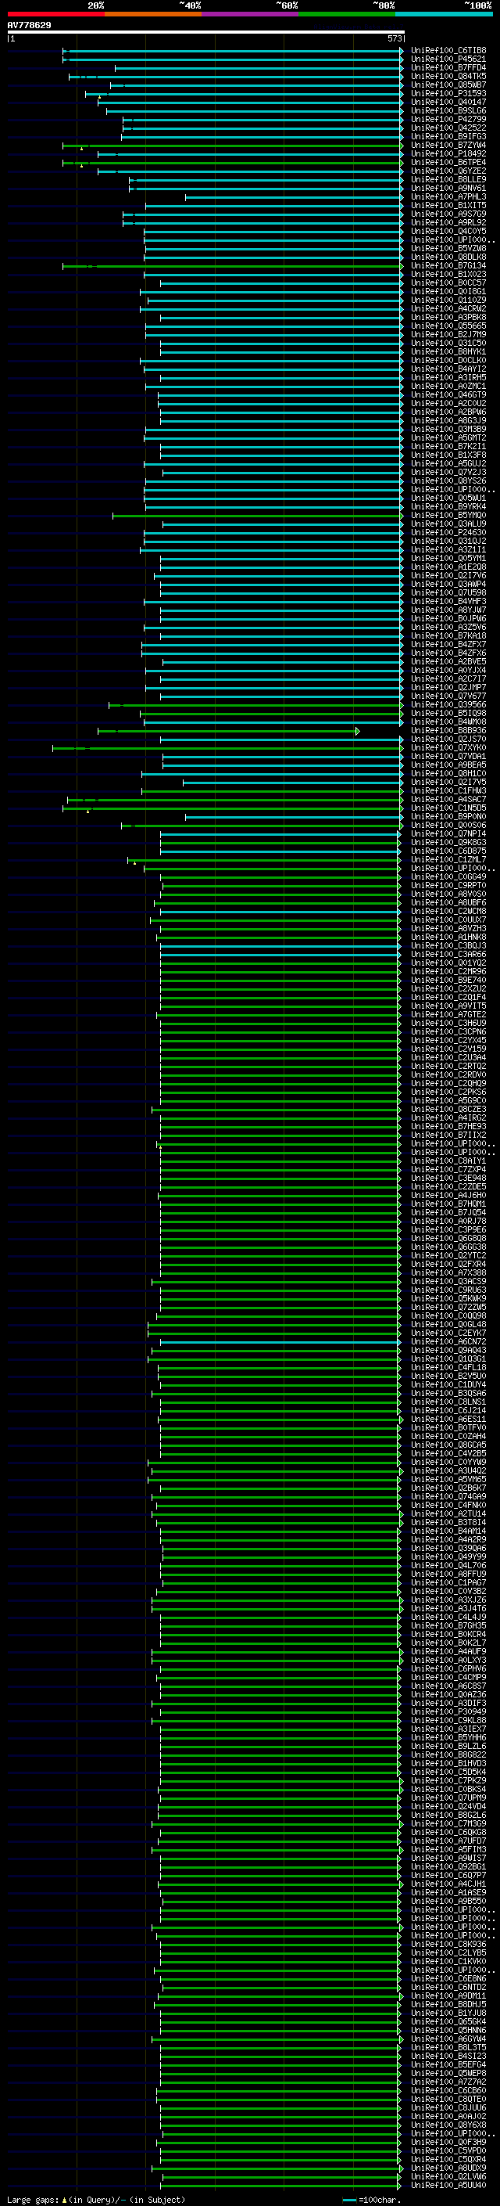
Task: Select the UniRef100_B7G134 label
Action: pos(448,266)
